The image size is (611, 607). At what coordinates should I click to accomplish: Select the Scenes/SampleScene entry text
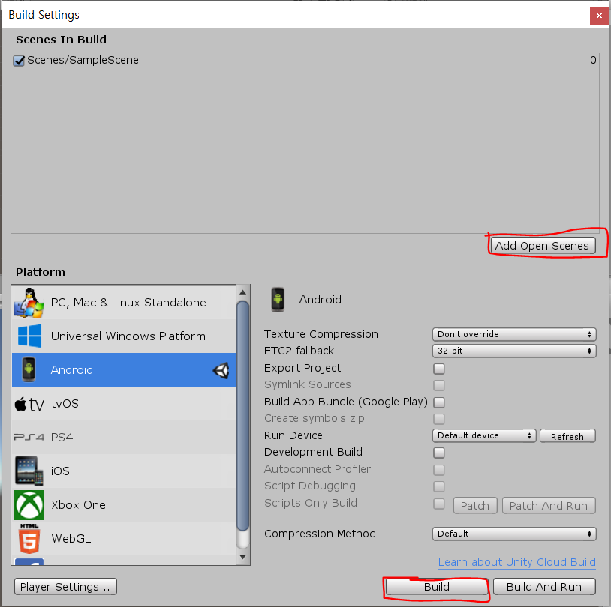click(83, 60)
